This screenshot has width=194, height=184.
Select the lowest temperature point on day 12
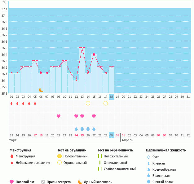76,80
